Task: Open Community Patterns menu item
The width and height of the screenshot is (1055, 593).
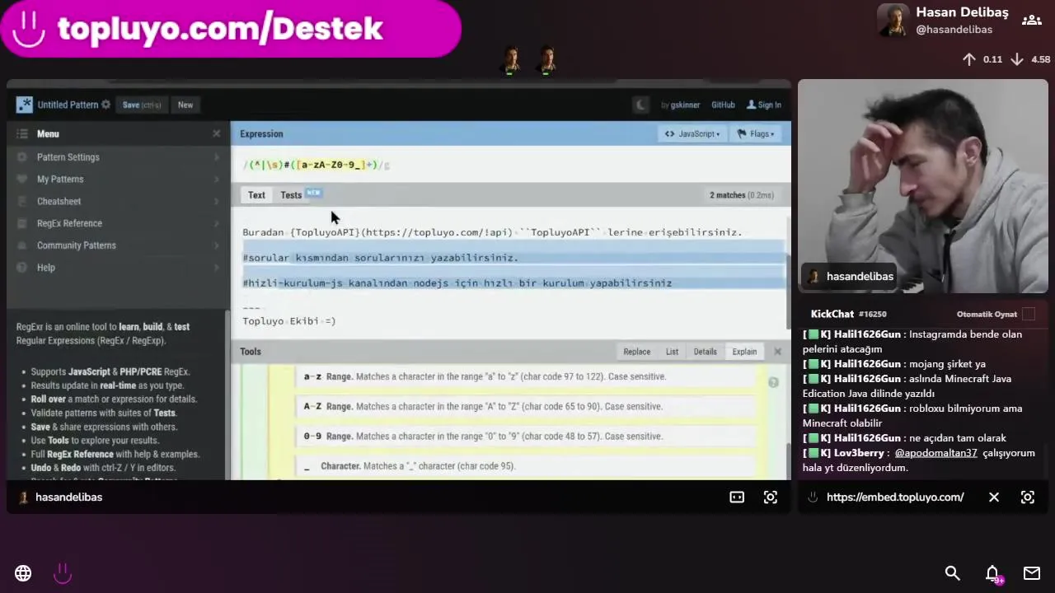Action: pyautogui.click(x=118, y=245)
